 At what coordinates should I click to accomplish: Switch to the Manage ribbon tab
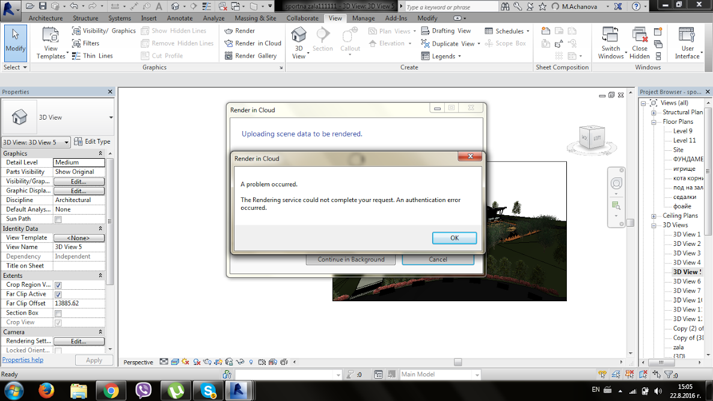tap(364, 18)
